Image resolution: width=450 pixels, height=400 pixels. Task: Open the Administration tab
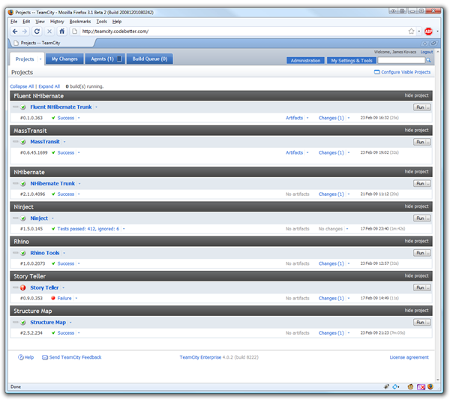[x=305, y=61]
